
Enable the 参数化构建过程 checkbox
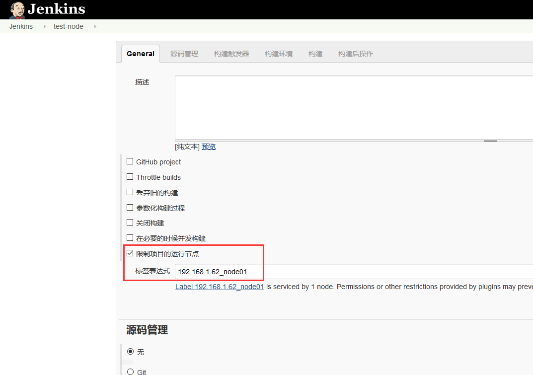pyautogui.click(x=130, y=208)
